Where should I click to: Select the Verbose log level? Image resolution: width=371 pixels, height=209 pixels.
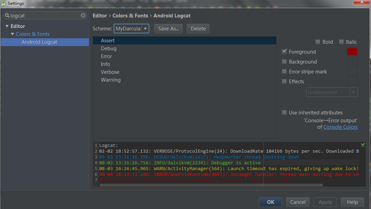185,72
